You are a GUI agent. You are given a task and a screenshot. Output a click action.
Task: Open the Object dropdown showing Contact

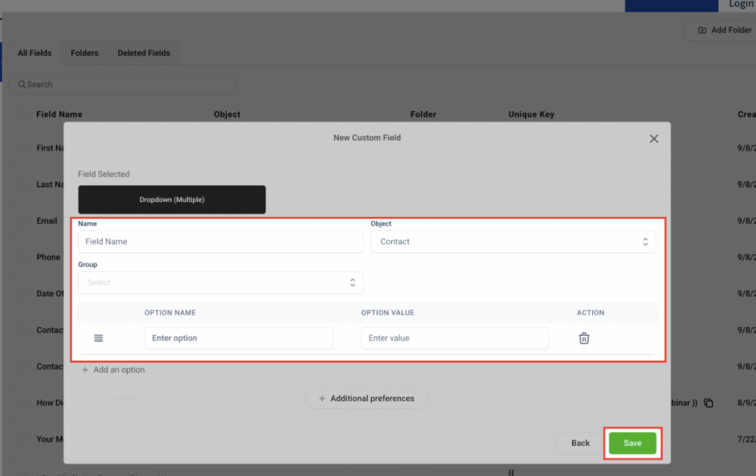(x=513, y=242)
